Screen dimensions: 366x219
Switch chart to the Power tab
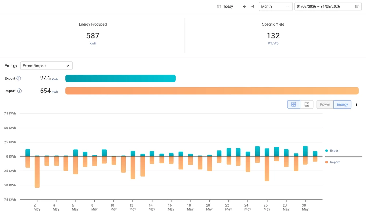click(325, 105)
